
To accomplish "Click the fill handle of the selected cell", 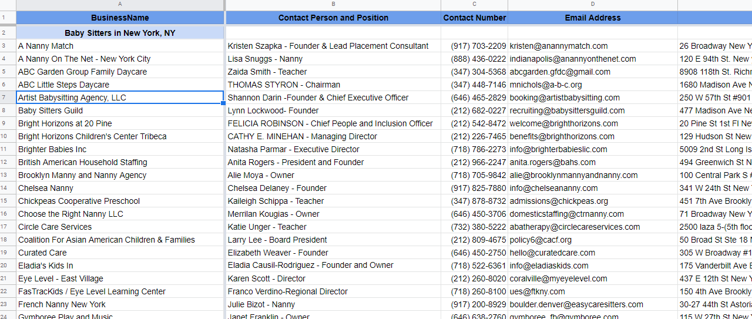I will [224, 103].
